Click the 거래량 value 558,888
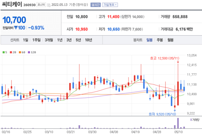202x136 pixels. click(180, 17)
